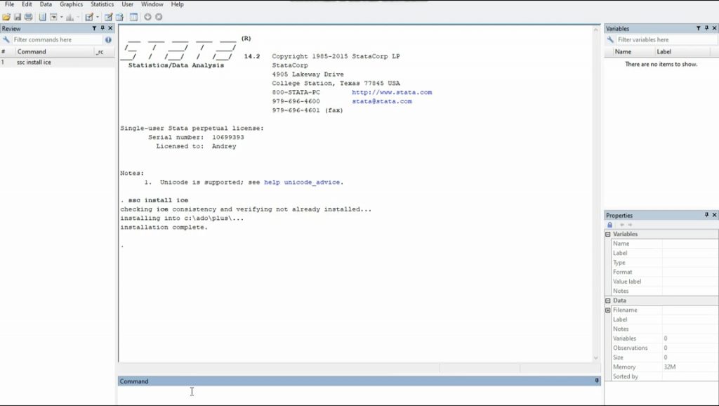
Task: Click the Clear more-condition arrow icon
Action: (147, 15)
